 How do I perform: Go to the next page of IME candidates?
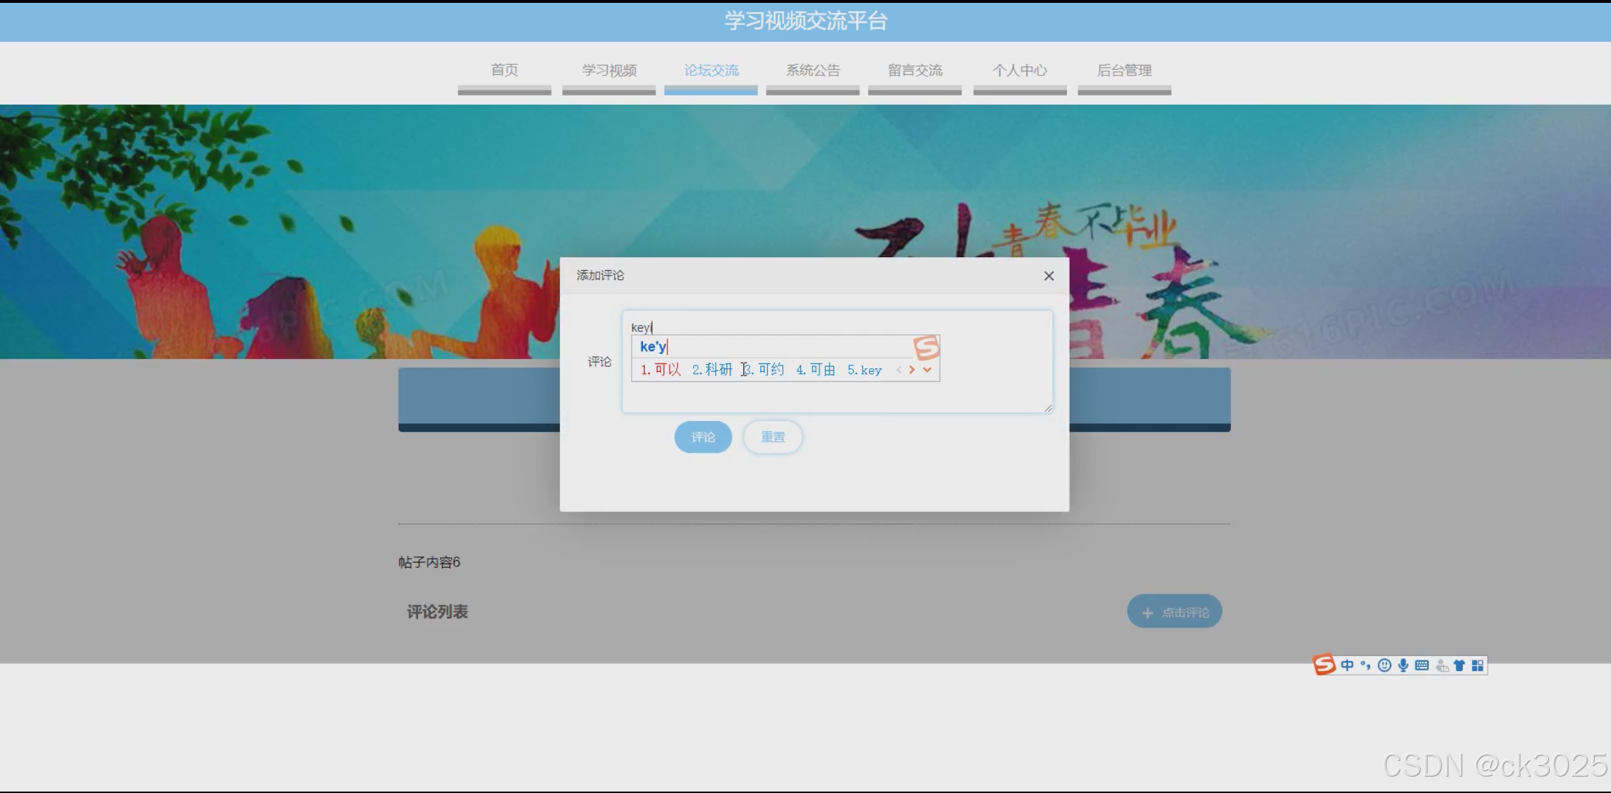912,370
